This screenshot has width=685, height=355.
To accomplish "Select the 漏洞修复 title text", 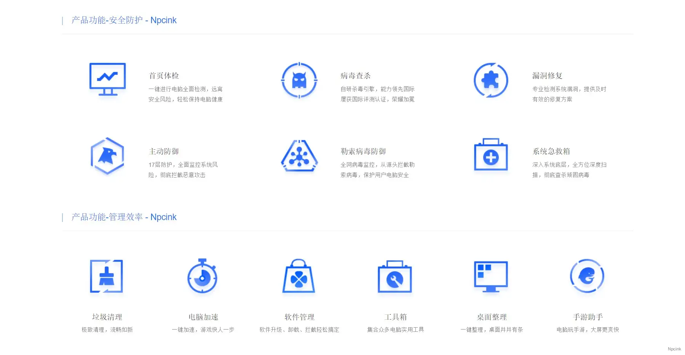I will point(547,76).
